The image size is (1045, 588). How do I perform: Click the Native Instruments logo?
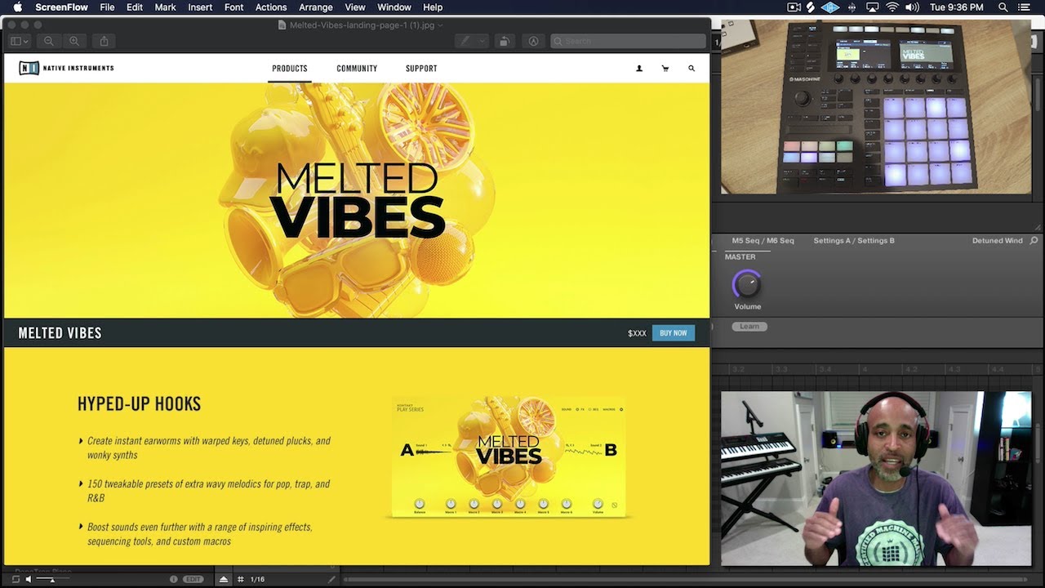coord(66,69)
